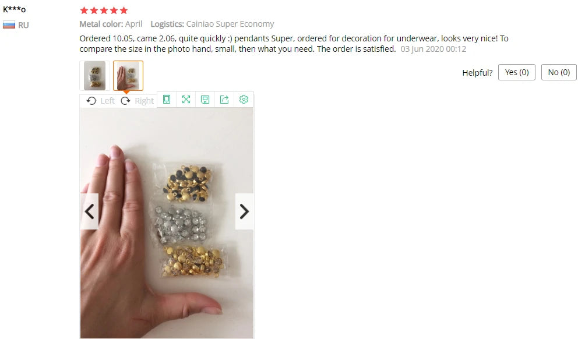Click the Russian flag icon beside RU
The width and height of the screenshot is (578, 339).
[9, 25]
